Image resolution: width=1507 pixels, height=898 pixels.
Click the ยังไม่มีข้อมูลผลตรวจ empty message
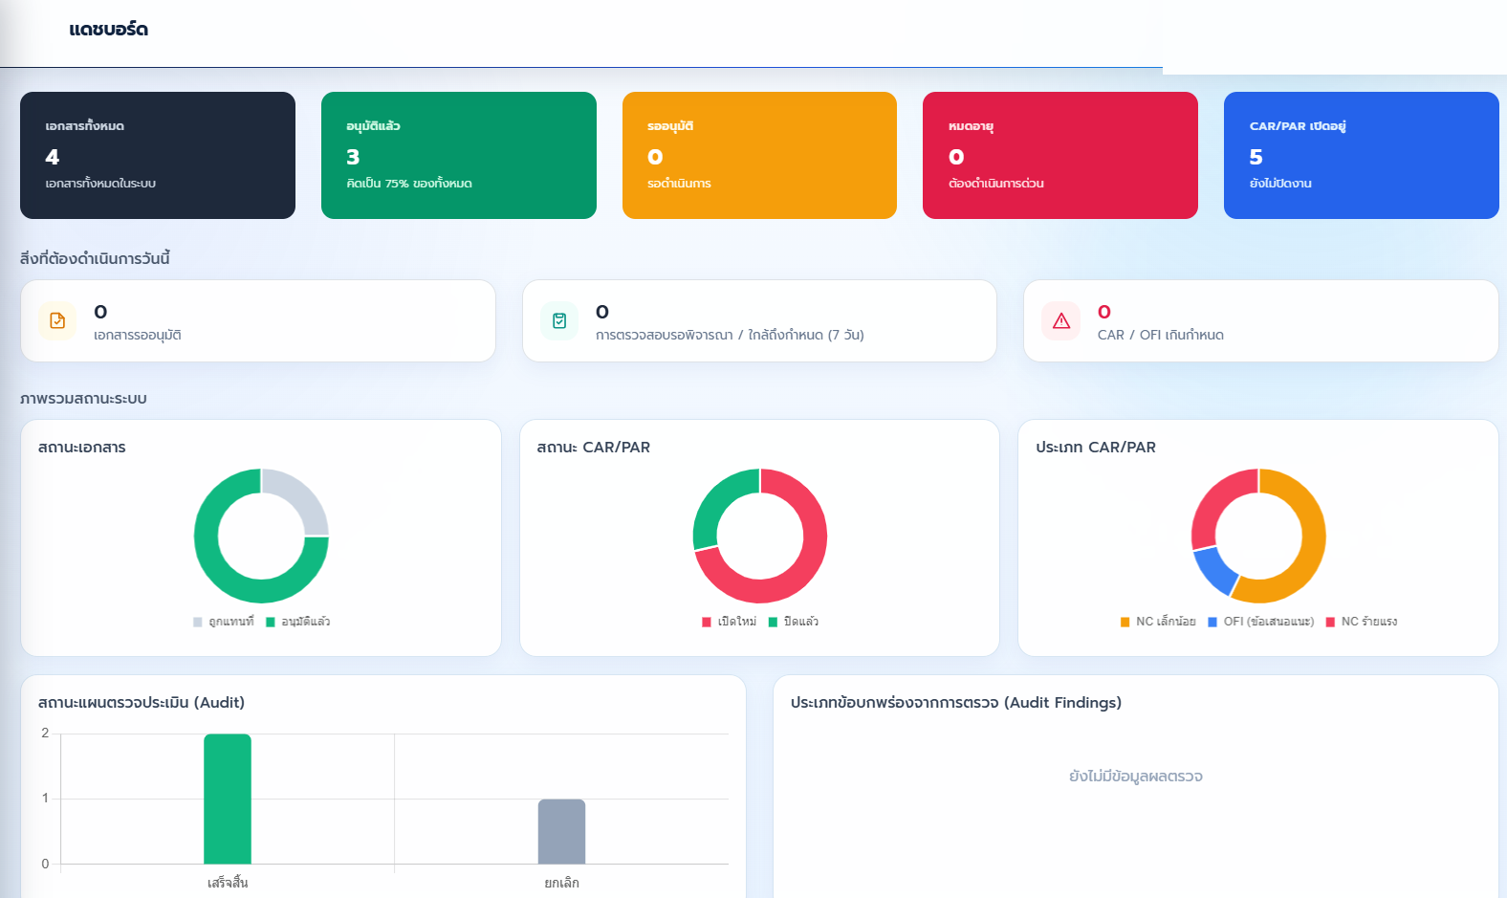pyautogui.click(x=1136, y=777)
